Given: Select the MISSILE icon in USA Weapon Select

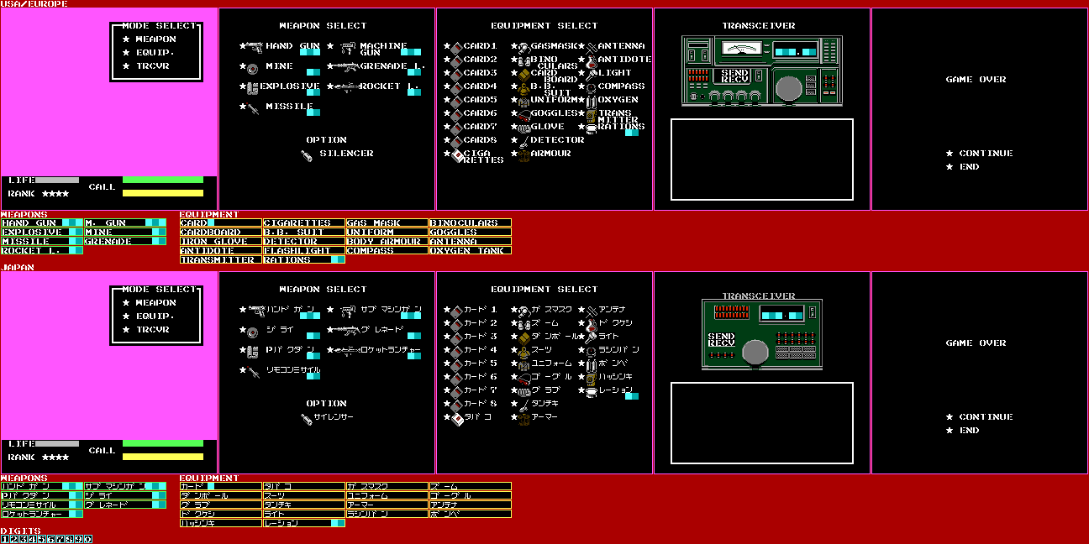Looking at the screenshot, I should coord(253,107).
